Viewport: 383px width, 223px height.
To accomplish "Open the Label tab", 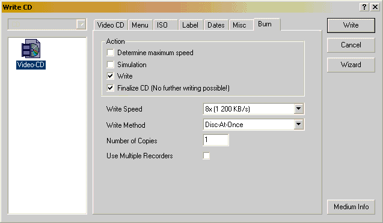I will tap(191, 25).
